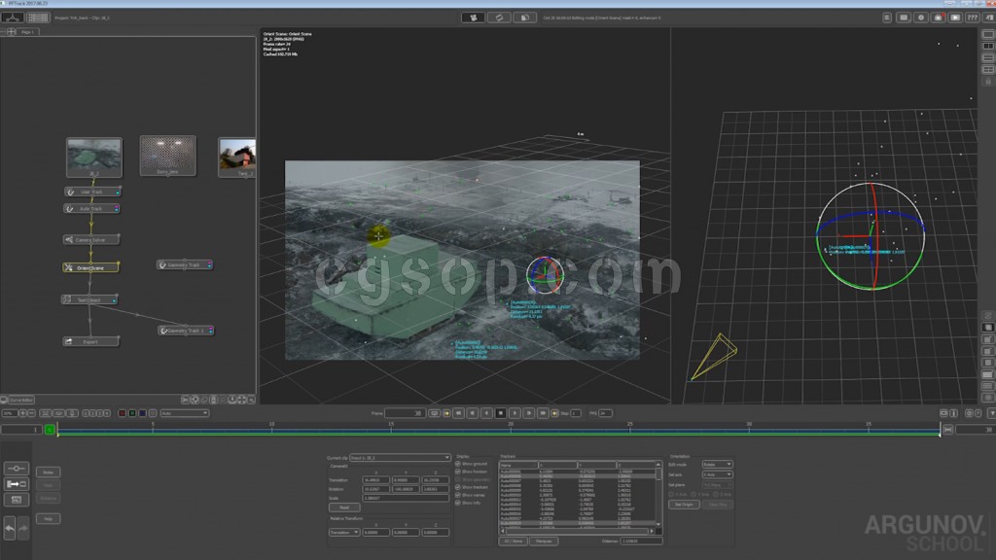Open the settings gear icon in the top right
996x560 pixels.
pyautogui.click(x=921, y=17)
